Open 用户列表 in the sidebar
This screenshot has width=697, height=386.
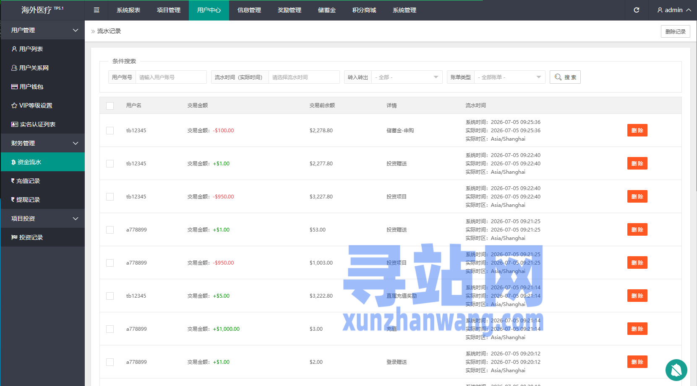(x=42, y=49)
